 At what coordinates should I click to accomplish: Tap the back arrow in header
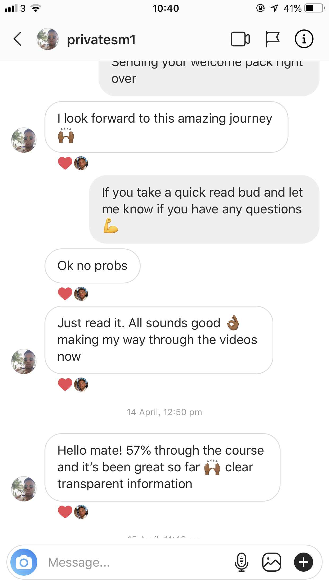(17, 39)
